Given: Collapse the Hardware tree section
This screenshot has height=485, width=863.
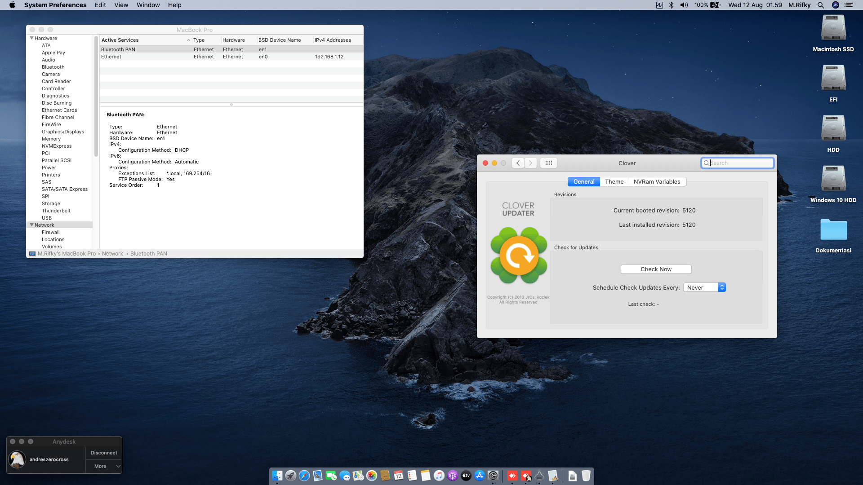Looking at the screenshot, I should tap(32, 38).
